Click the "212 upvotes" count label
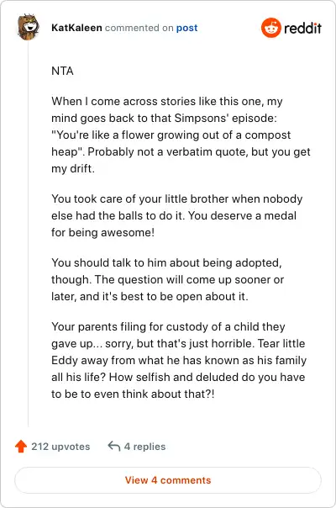Screen dimensions: 336x508 [60, 447]
